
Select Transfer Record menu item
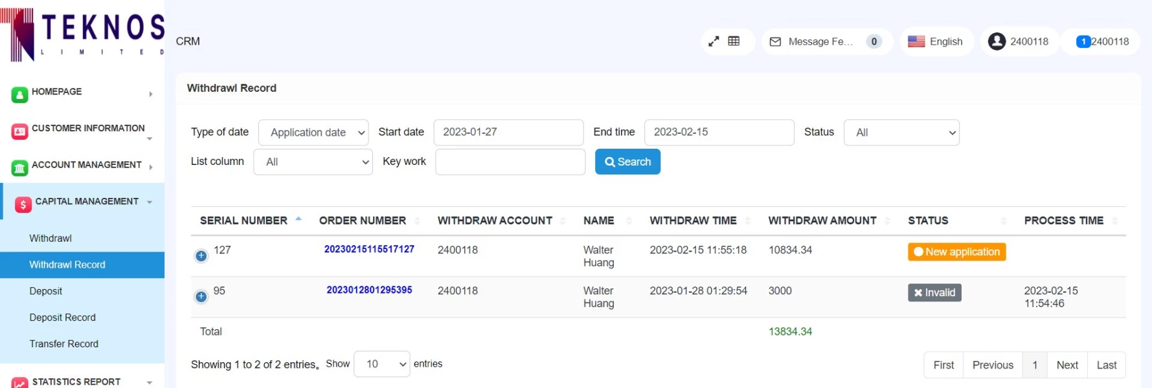63,344
